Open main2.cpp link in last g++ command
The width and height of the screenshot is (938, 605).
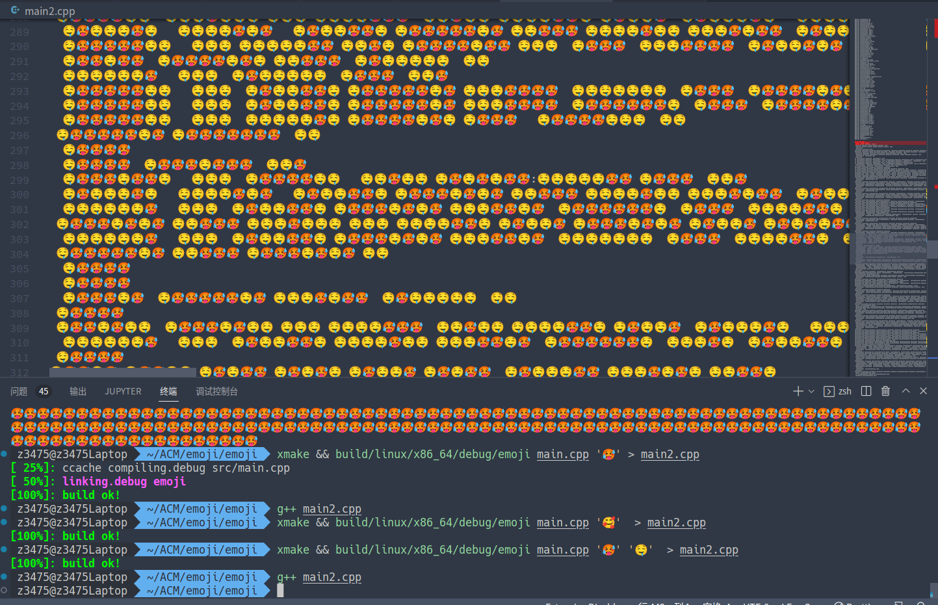332,577
